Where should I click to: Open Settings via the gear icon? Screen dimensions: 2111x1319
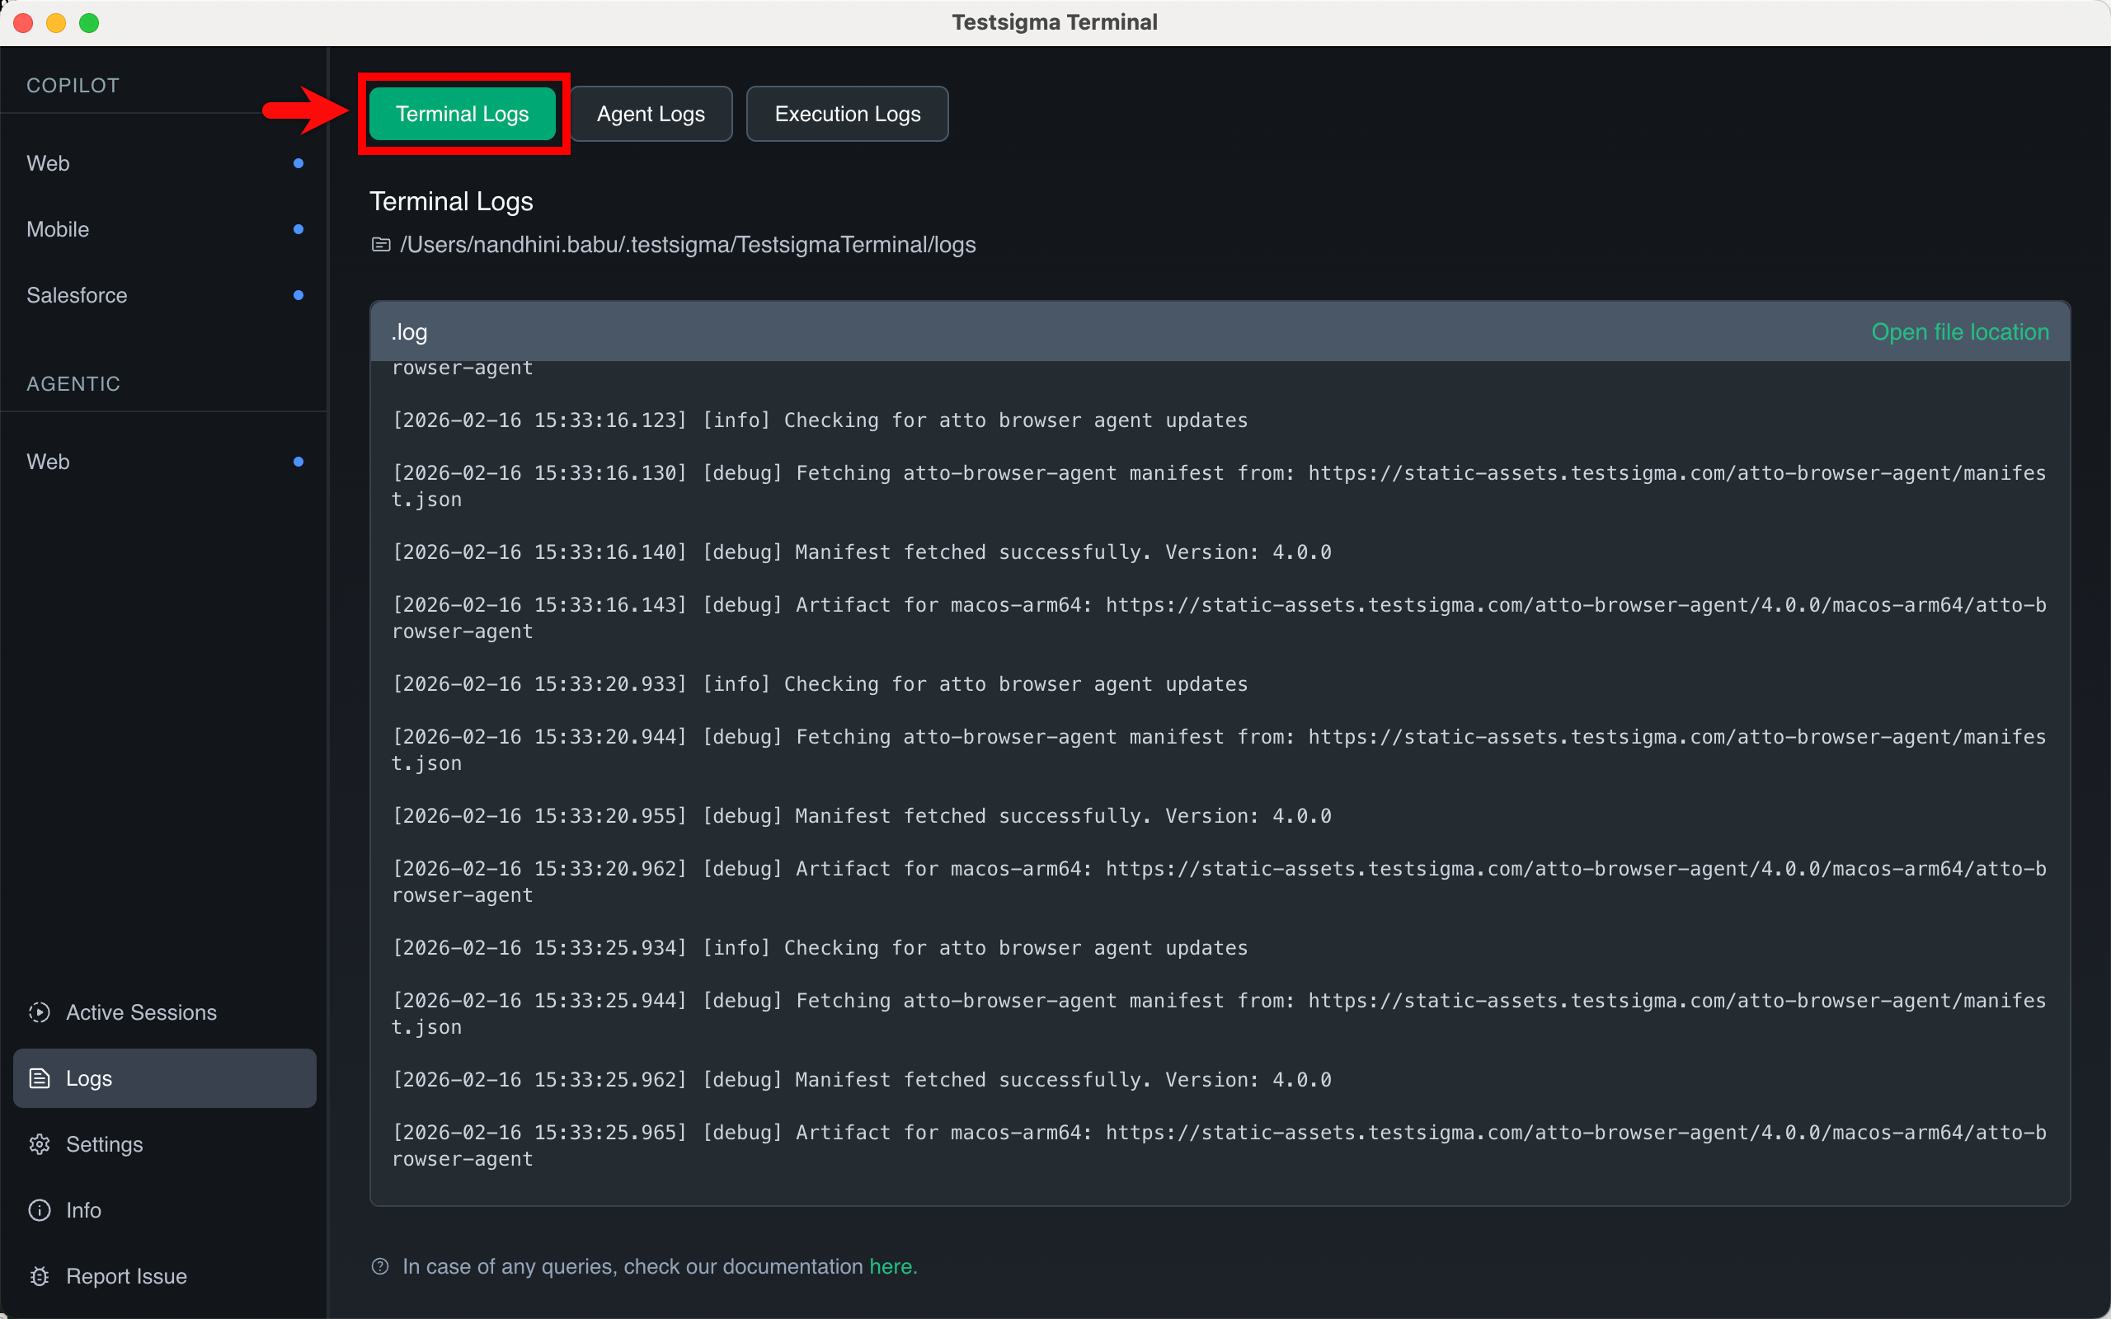(40, 1143)
